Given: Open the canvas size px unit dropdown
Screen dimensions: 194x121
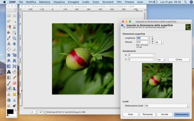Looking at the screenshot, I should click(159, 42).
